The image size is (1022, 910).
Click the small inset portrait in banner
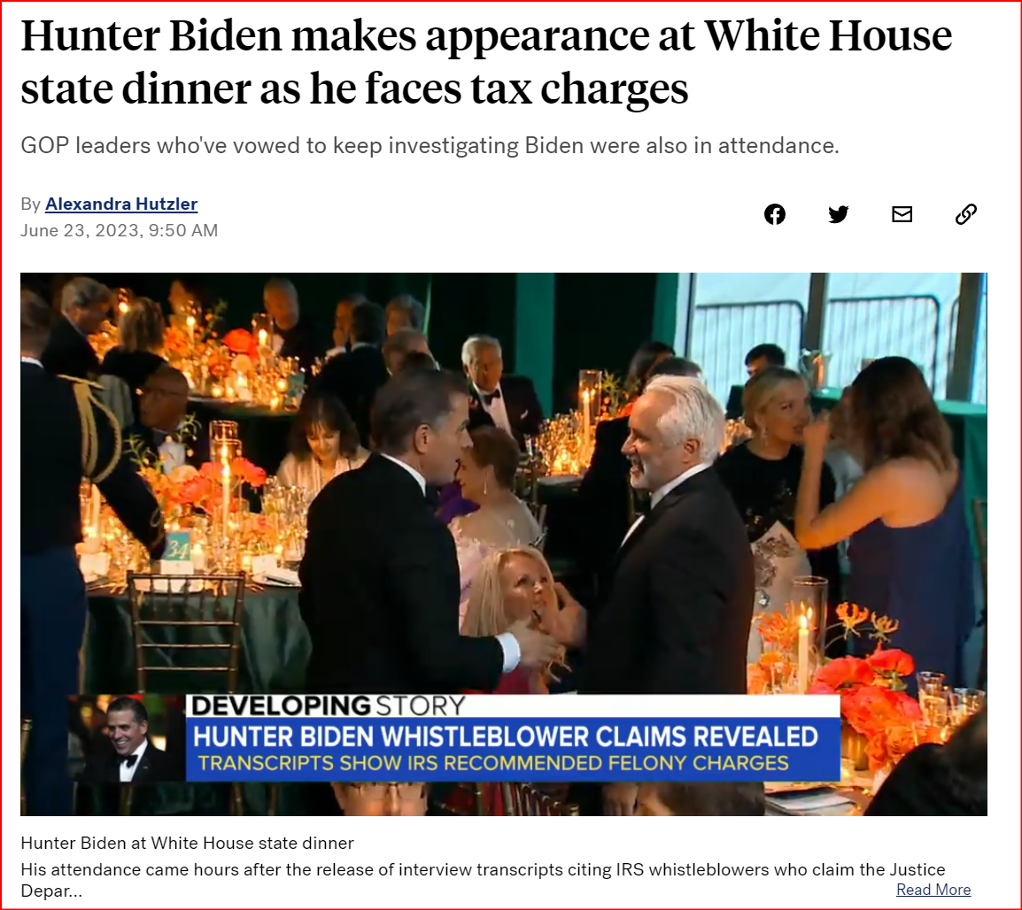(x=128, y=738)
